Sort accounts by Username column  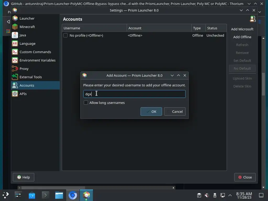click(94, 28)
